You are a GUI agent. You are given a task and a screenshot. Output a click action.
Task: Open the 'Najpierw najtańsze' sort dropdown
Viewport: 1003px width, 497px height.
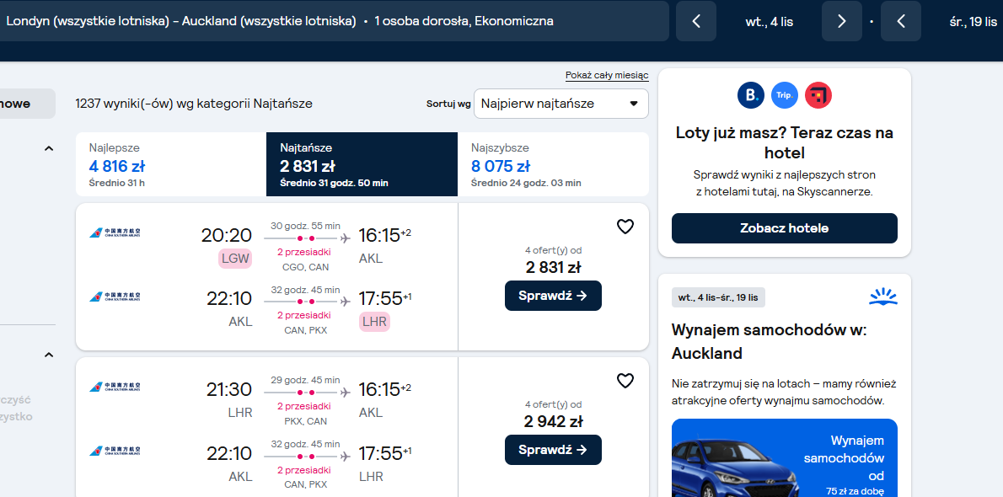pos(561,104)
